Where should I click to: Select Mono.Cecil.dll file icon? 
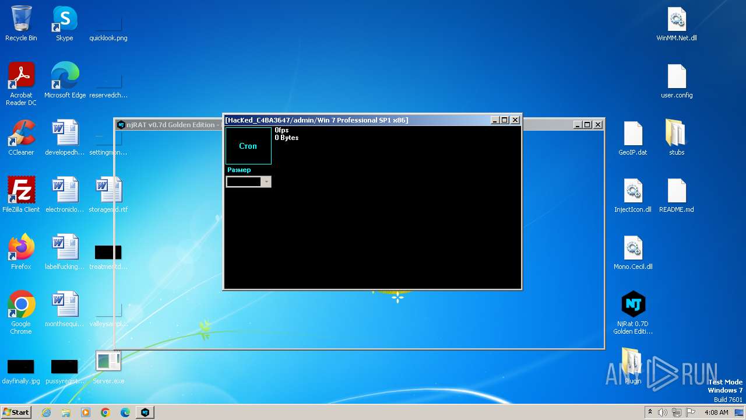(633, 253)
